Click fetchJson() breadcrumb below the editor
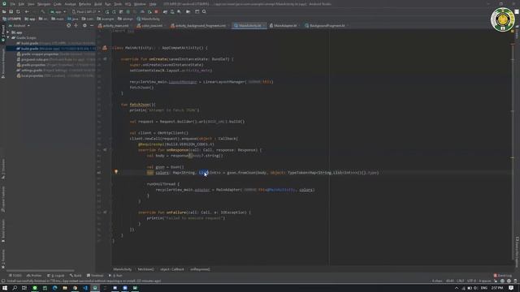The image size is (520, 292). coord(145,269)
